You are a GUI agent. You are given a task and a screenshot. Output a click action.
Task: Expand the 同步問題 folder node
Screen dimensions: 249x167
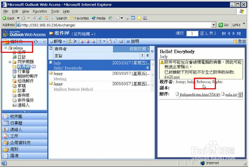(x=10, y=62)
